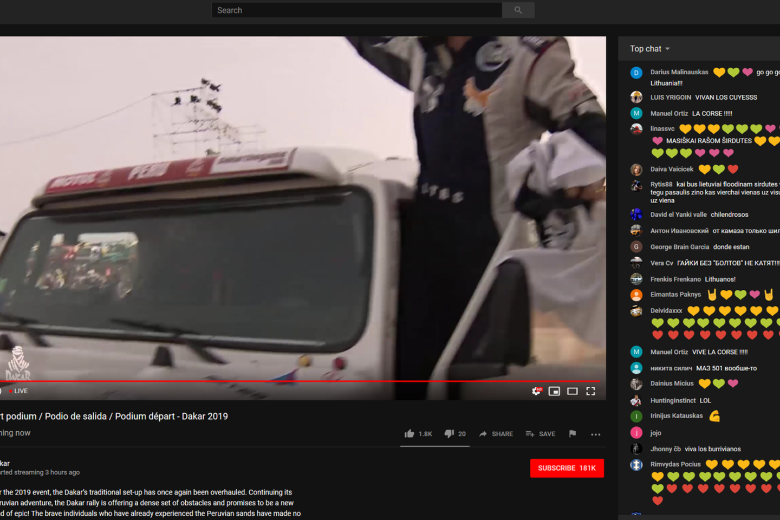Activate the miniplayer icon

point(554,391)
